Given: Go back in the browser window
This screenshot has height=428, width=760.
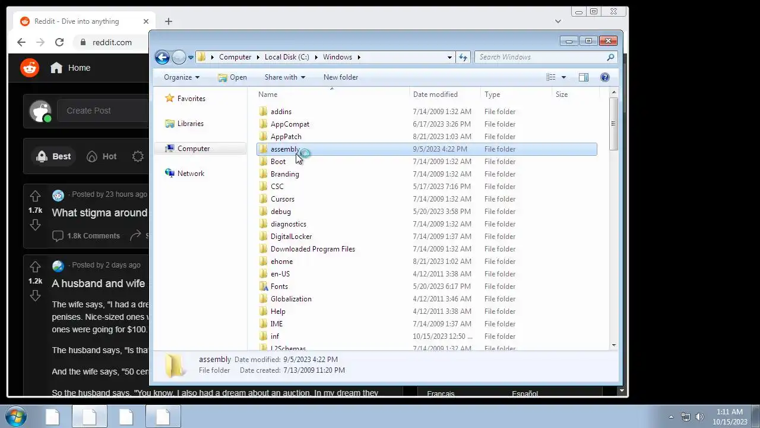Looking at the screenshot, I should (21, 42).
